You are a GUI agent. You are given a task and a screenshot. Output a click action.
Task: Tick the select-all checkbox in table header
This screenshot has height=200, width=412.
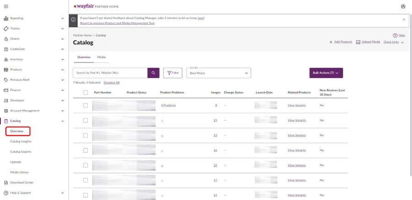(86, 93)
